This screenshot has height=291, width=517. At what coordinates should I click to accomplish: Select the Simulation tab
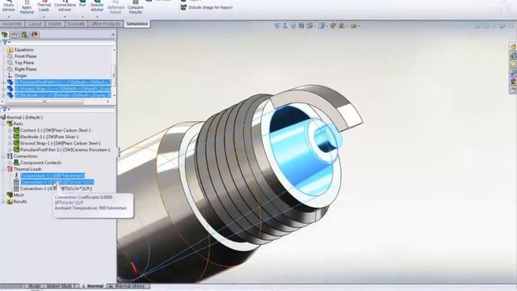click(x=137, y=23)
